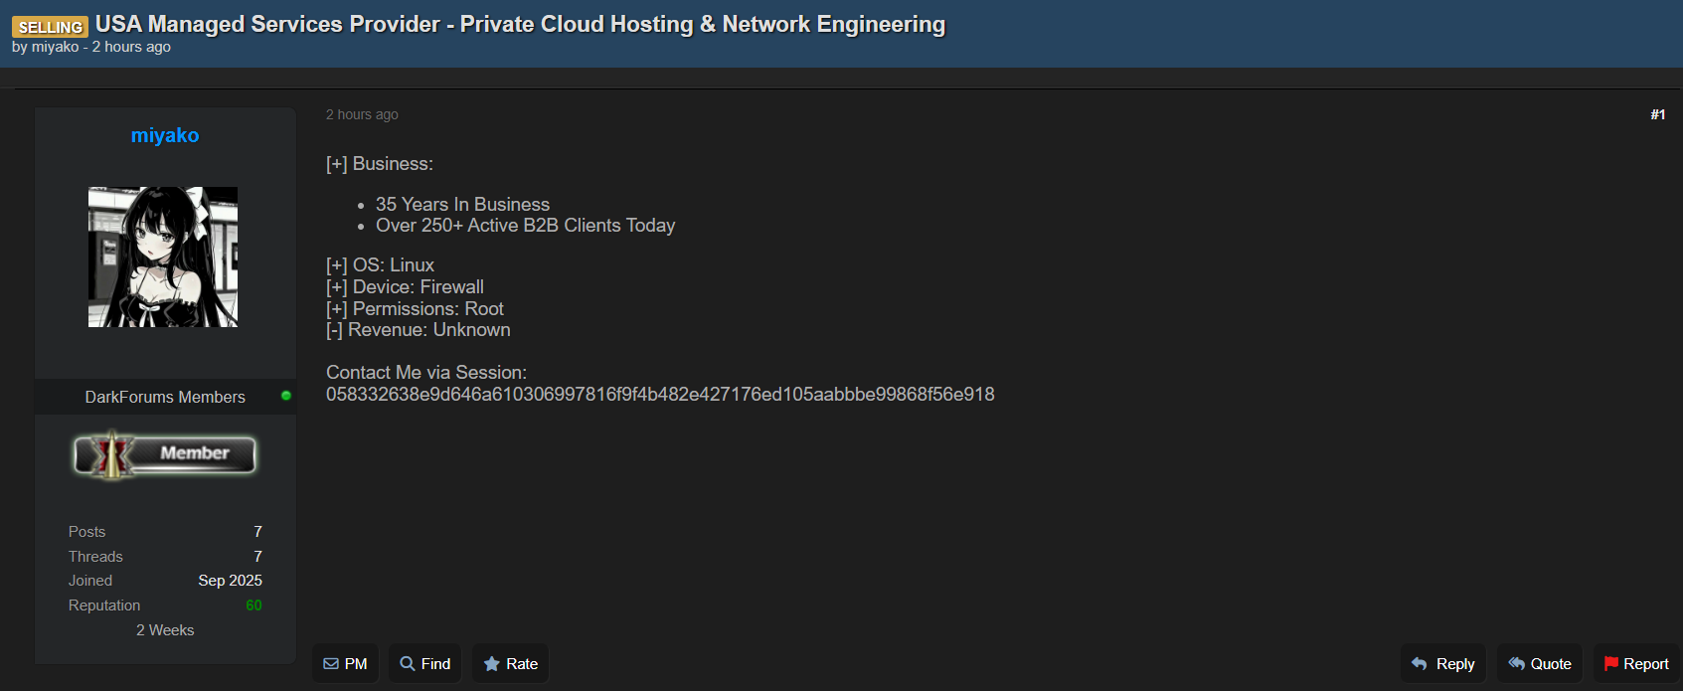Click the DarkForums Members group label

165,397
